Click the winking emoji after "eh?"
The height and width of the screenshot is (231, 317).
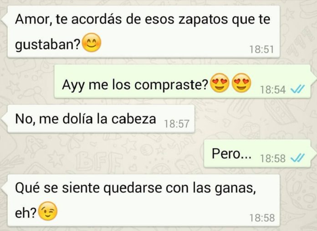[48, 211]
